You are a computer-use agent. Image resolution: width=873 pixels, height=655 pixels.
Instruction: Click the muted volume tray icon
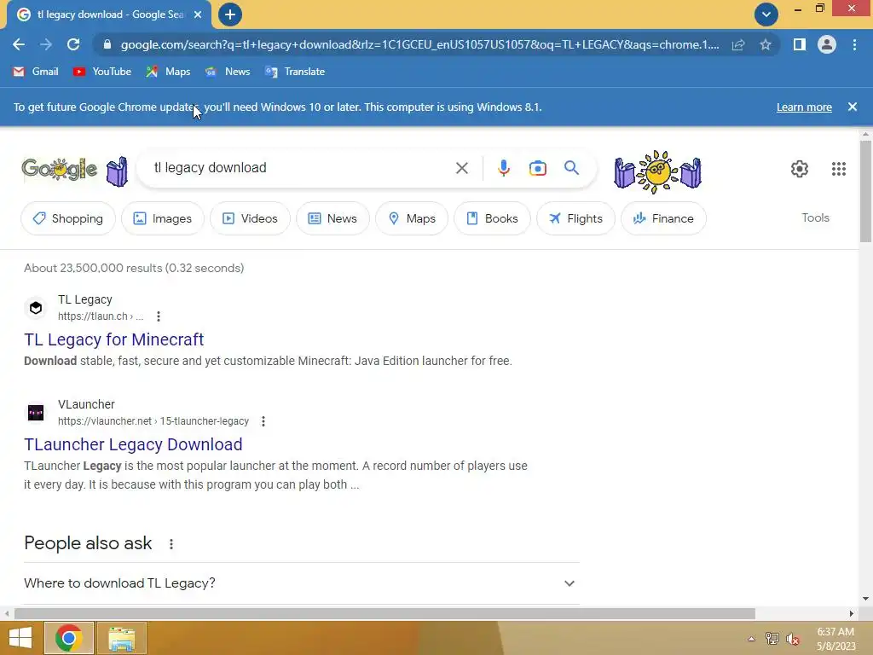pyautogui.click(x=792, y=639)
